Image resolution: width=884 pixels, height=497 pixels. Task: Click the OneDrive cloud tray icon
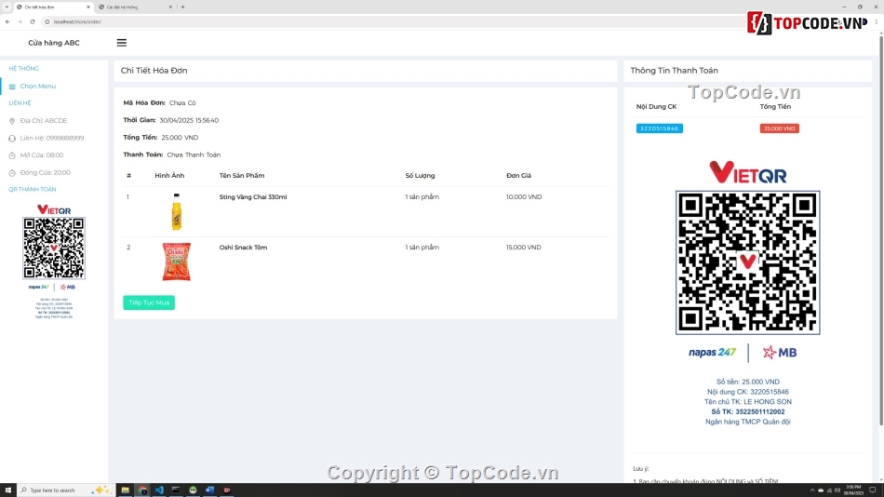point(821,490)
